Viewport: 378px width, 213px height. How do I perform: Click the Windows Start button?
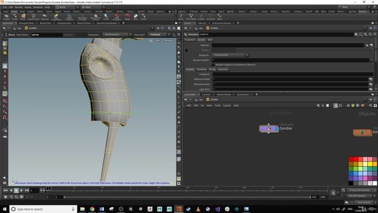4,209
